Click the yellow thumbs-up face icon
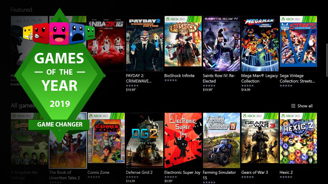 (28, 33)
